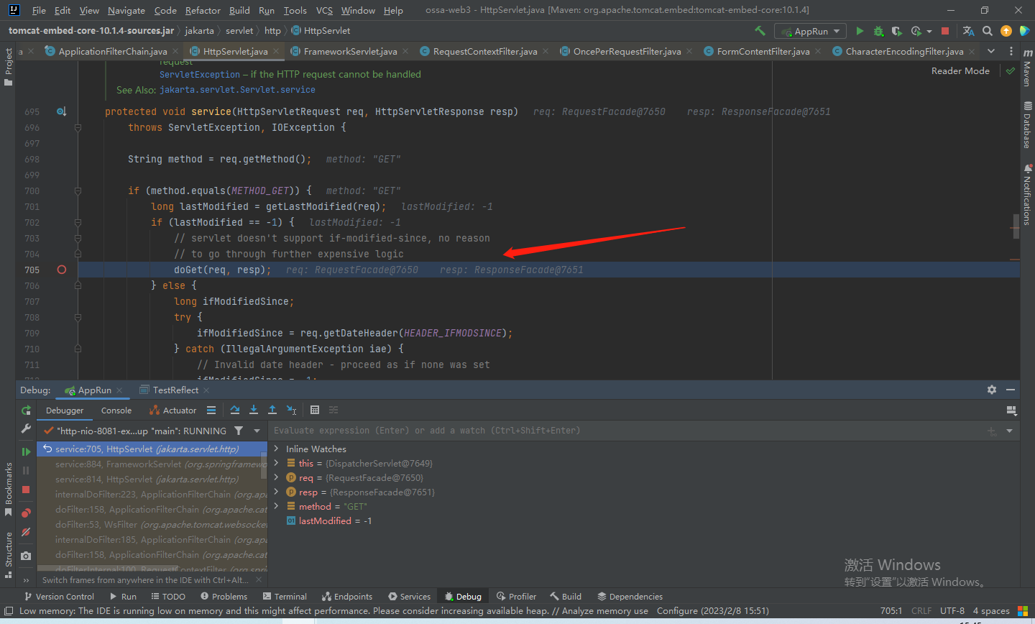Toggle the Bookmarks tool window stripe
Image resolution: width=1035 pixels, height=624 pixels.
(x=8, y=490)
